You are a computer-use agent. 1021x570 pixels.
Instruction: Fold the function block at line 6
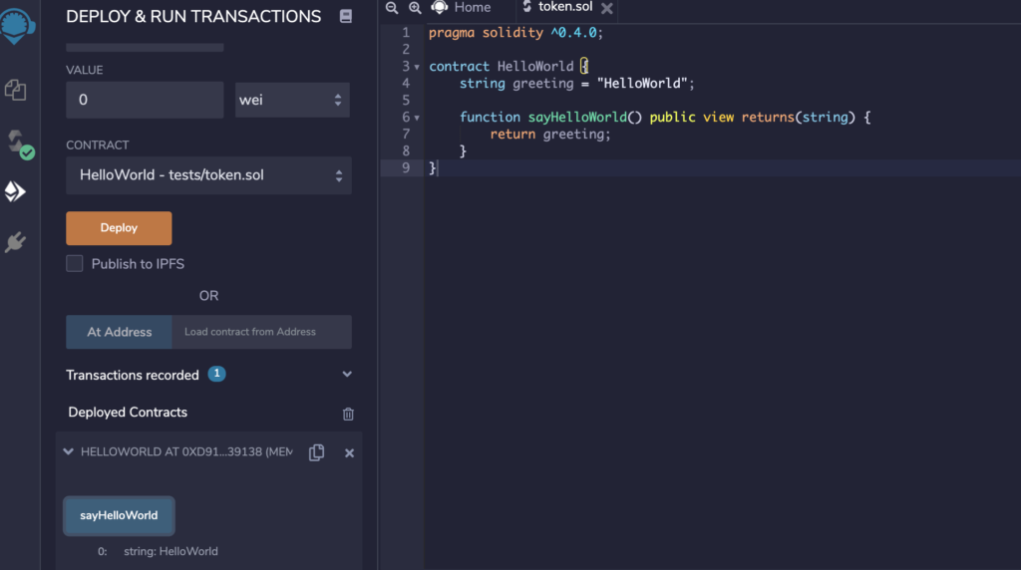click(x=417, y=118)
